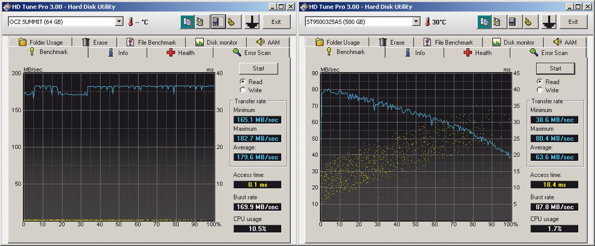Open options icon in OCZ SUMMIT window
This screenshot has width=595, height=246.
click(x=232, y=22)
